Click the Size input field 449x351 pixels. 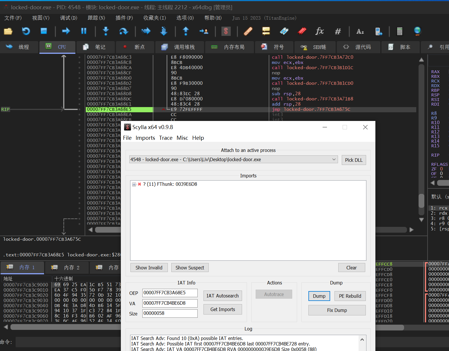point(170,313)
